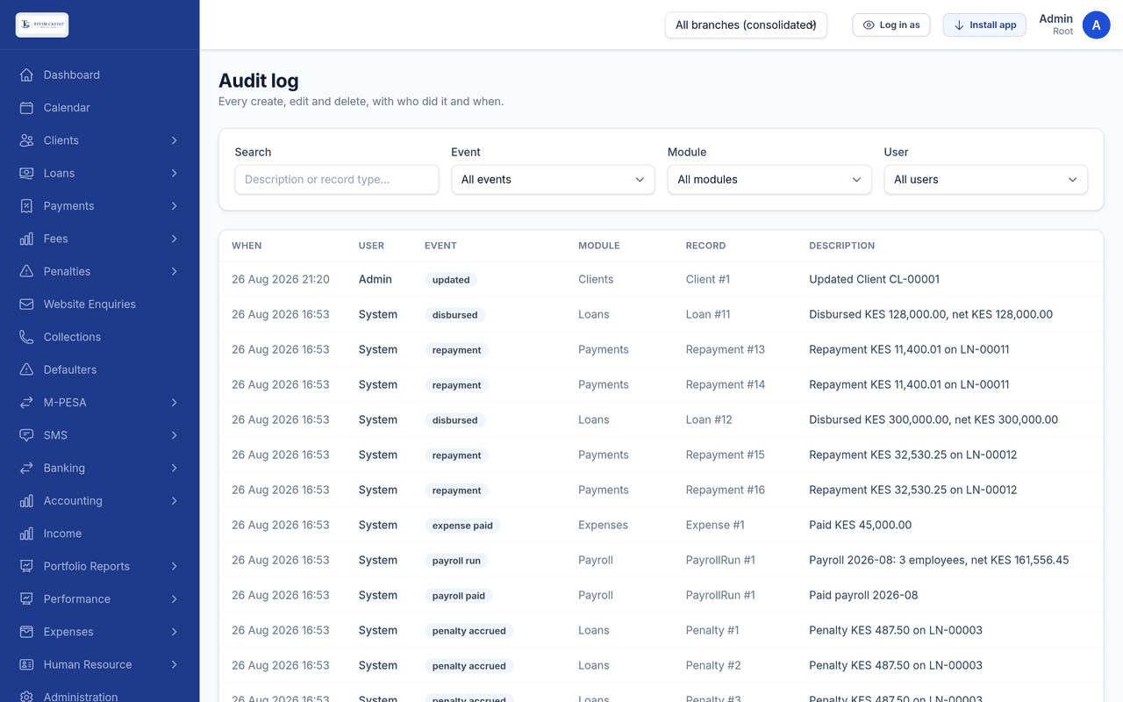Click the Fees bar chart icon
The height and width of the screenshot is (702, 1123).
pyautogui.click(x=26, y=239)
